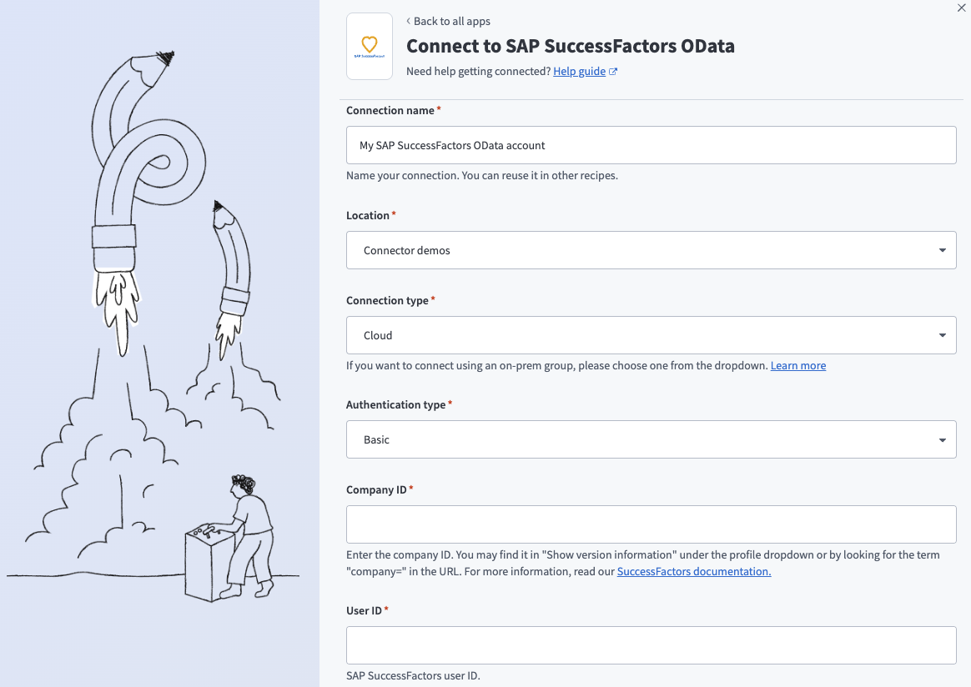Click the SAP SuccessFactors app logo

point(370,46)
